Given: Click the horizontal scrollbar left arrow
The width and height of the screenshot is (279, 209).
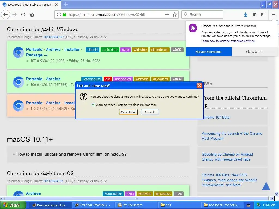Looking at the screenshot, I should coord(2,198).
